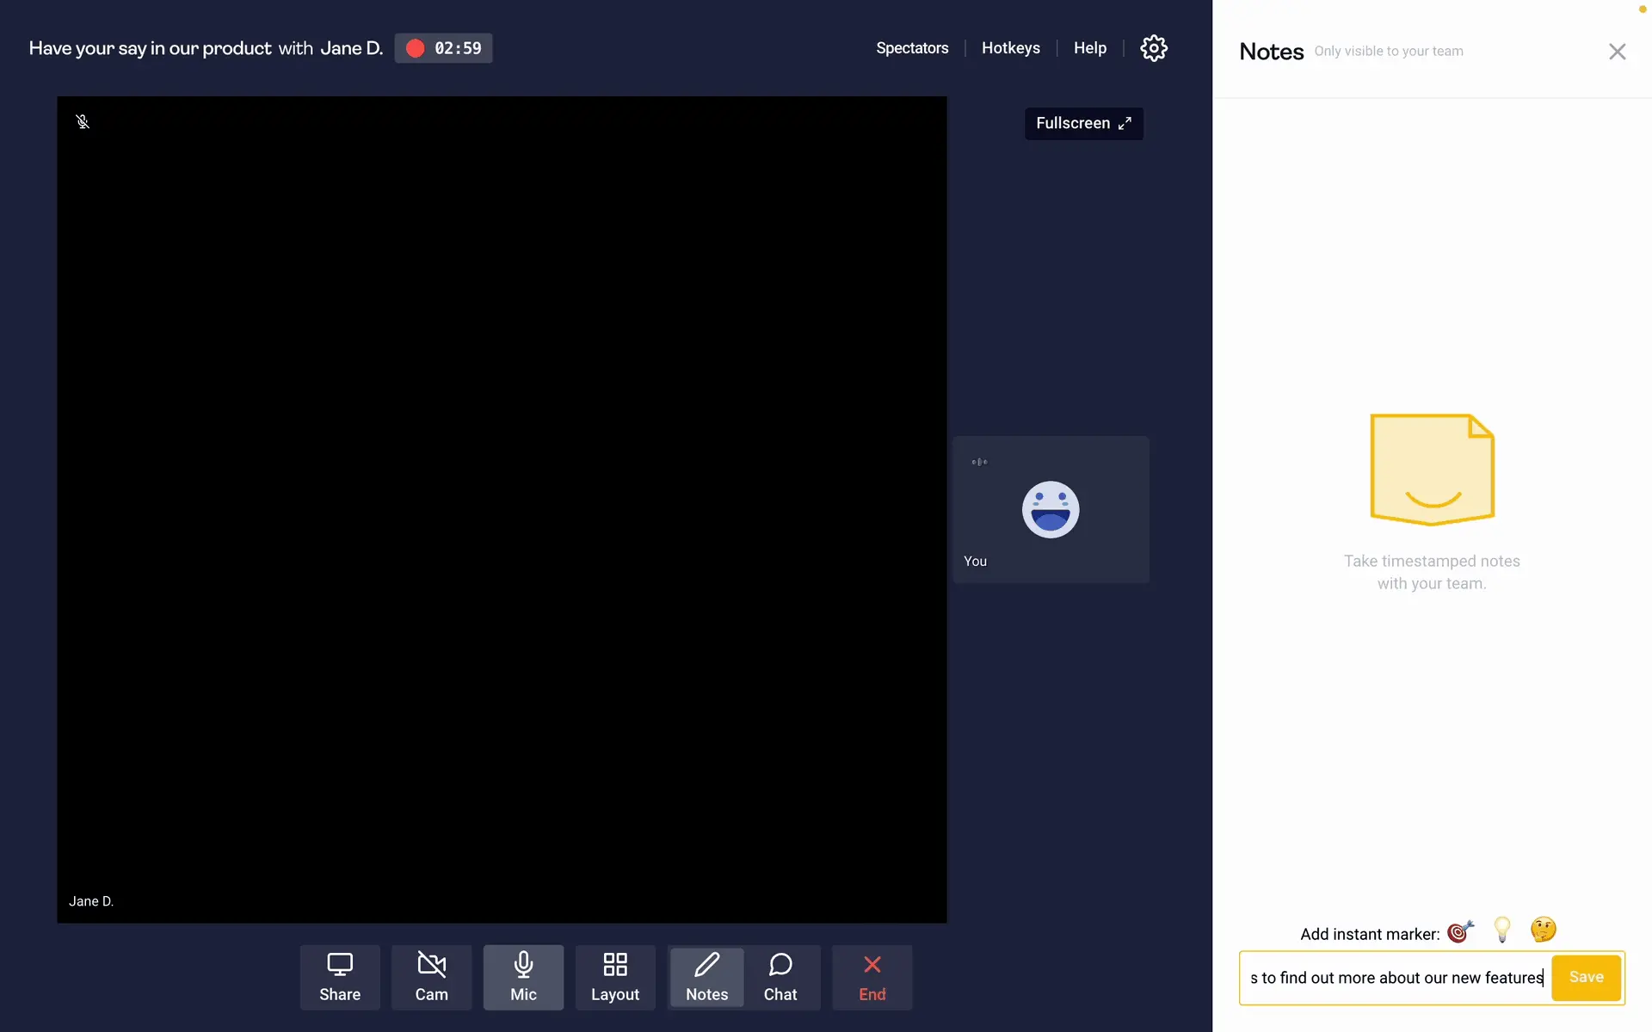This screenshot has width=1652, height=1032.
Task: Add the lightbulb instant marker
Action: (1502, 930)
